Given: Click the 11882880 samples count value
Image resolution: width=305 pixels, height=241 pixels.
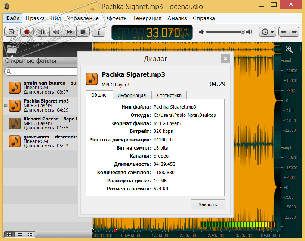Looking at the screenshot, I should [x=164, y=173].
